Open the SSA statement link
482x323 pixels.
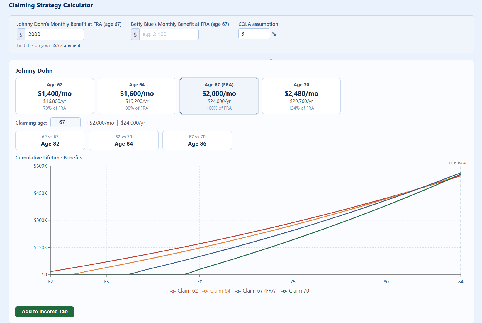point(66,45)
